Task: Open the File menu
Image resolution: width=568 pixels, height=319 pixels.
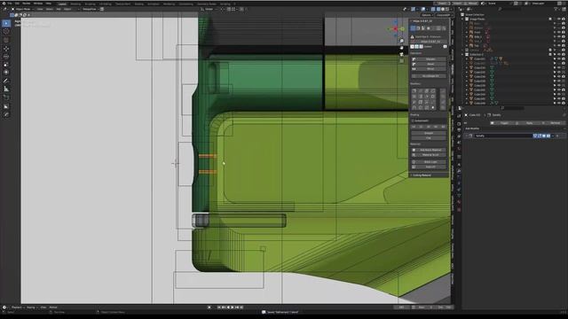Action: [x=10, y=4]
